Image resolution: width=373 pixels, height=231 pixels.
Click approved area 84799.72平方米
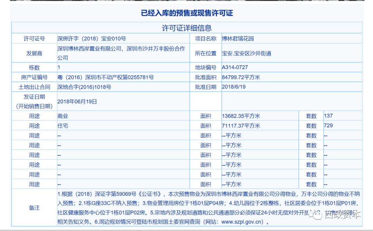241,77
